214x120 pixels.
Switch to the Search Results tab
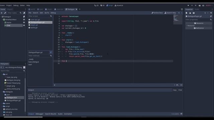point(50,114)
